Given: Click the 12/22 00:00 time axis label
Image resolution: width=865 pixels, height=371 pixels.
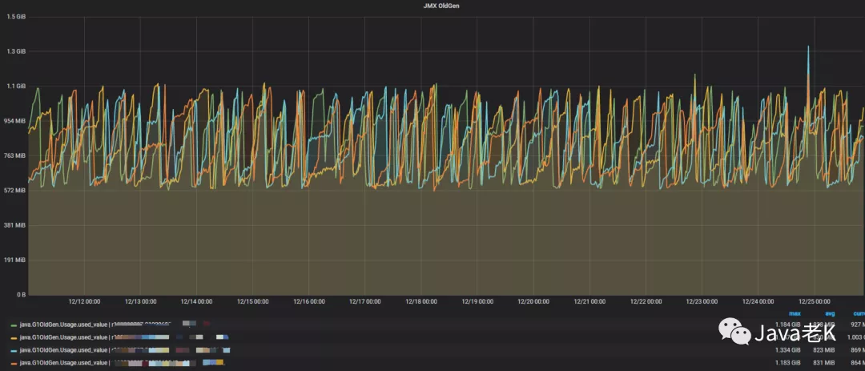Looking at the screenshot, I should click(646, 302).
